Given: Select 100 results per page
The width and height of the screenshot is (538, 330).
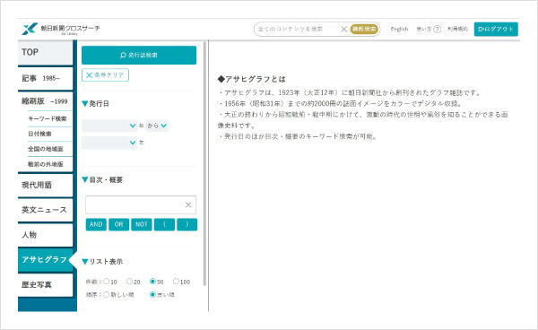Looking at the screenshot, I should click(176, 282).
